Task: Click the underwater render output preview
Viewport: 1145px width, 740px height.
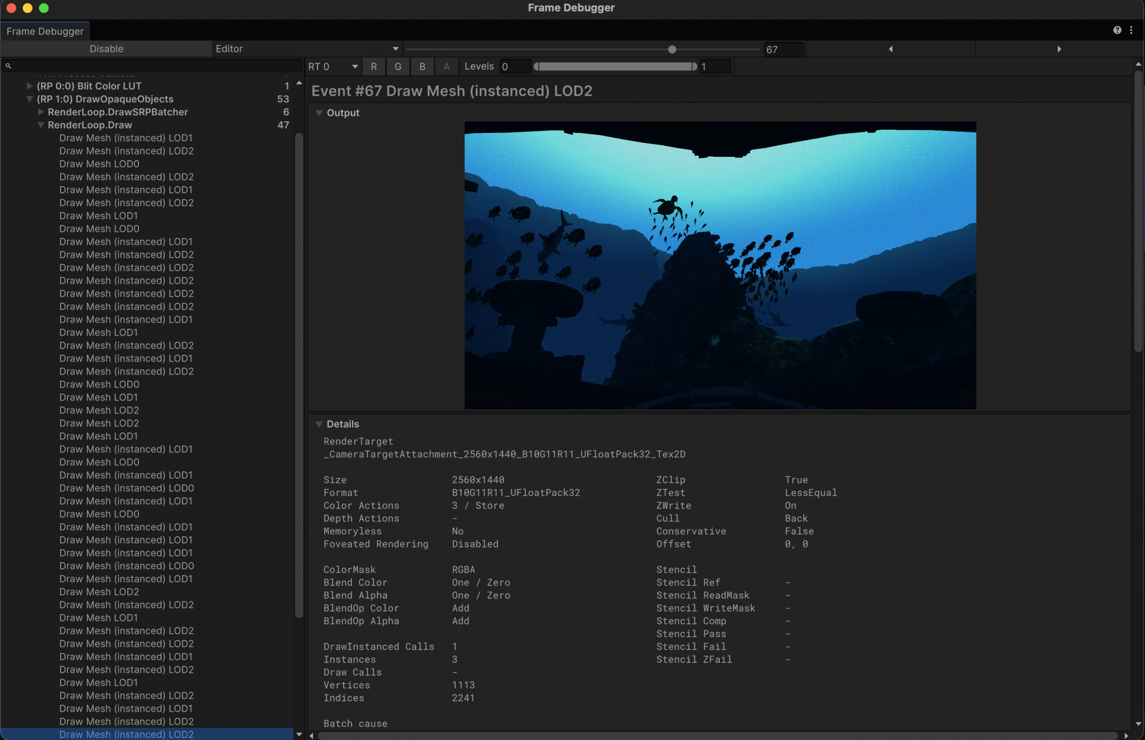Action: [x=720, y=265]
